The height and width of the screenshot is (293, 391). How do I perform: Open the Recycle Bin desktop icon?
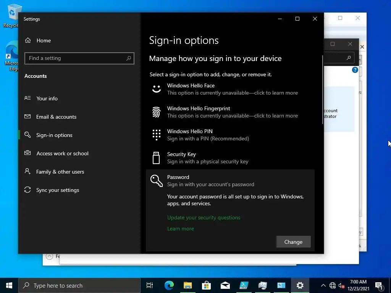(11, 15)
